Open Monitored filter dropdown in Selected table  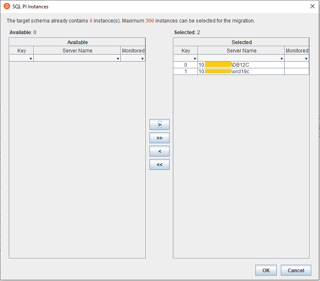[x=306, y=59]
